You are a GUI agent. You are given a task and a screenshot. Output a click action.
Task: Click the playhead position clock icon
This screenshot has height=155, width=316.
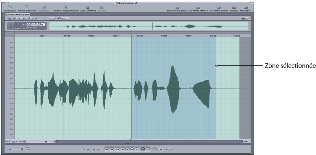pyautogui.click(x=82, y=149)
